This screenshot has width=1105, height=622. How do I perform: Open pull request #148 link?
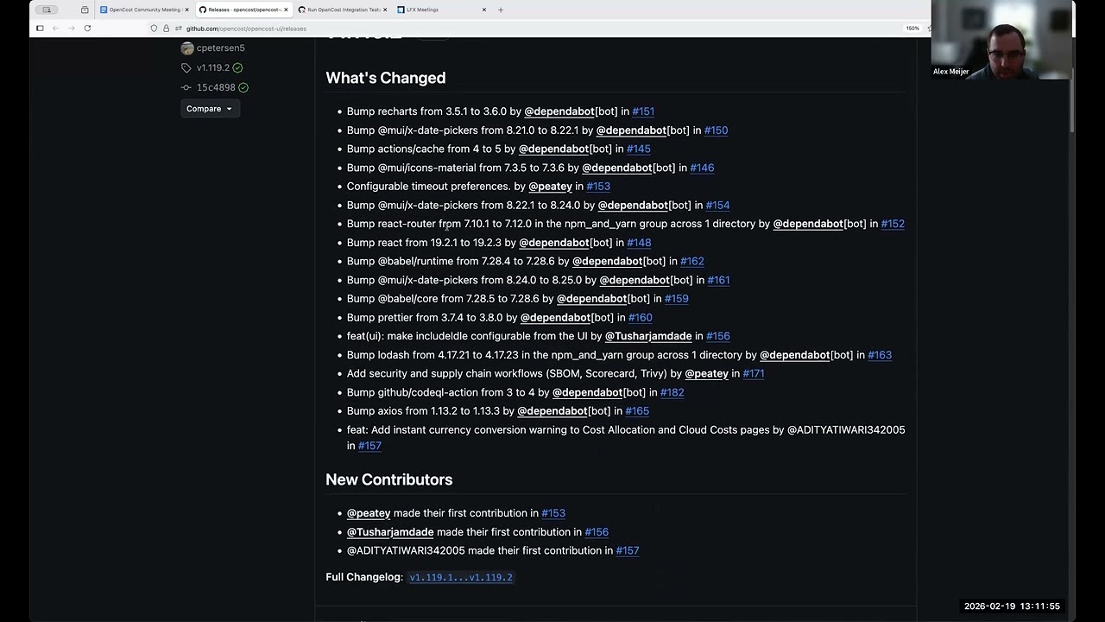point(639,243)
